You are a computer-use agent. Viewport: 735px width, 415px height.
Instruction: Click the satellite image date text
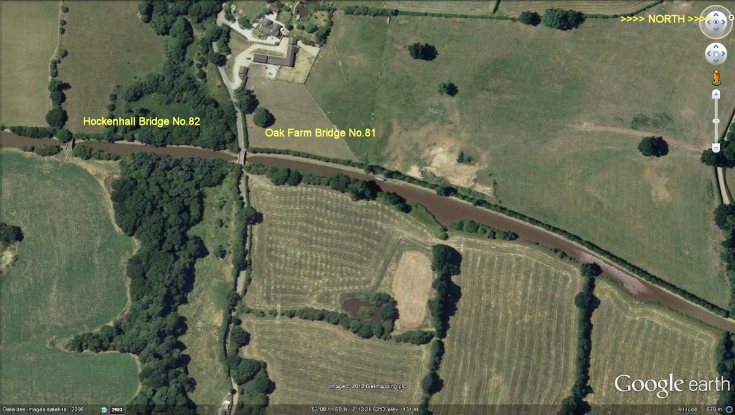coord(43,409)
